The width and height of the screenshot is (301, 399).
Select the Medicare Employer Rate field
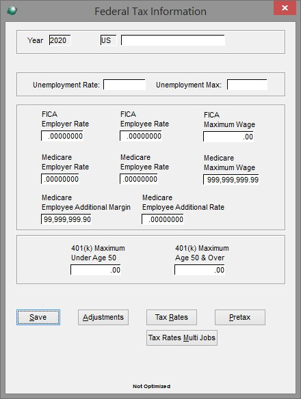60,179
